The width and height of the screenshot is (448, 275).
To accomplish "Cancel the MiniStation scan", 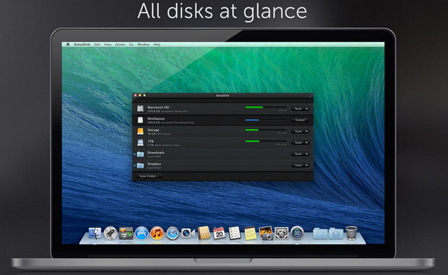I will (300, 120).
